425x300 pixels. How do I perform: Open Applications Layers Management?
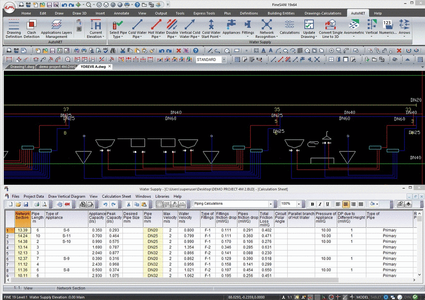(x=56, y=29)
